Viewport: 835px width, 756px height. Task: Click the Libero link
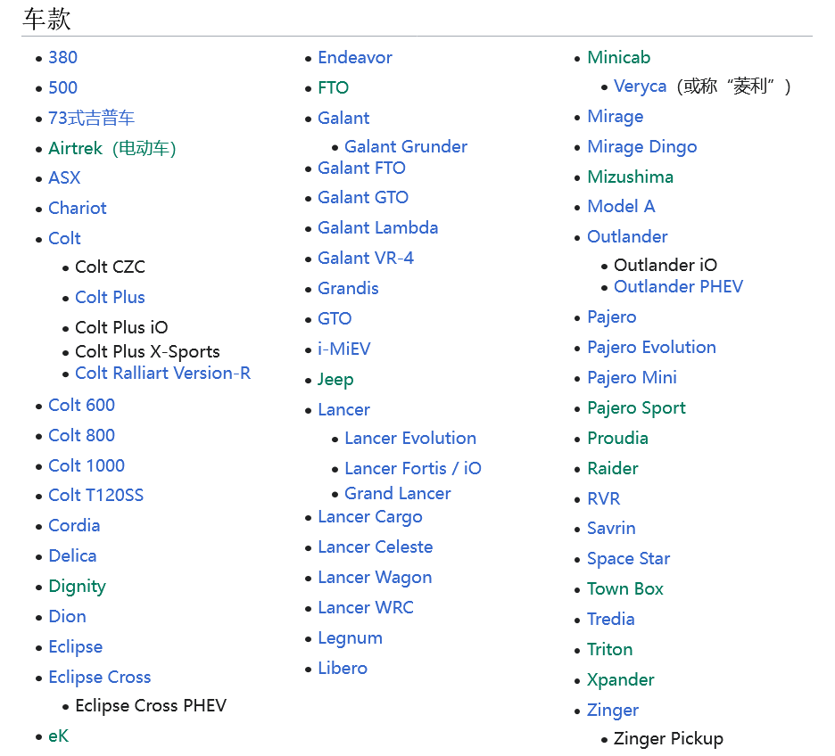click(343, 669)
